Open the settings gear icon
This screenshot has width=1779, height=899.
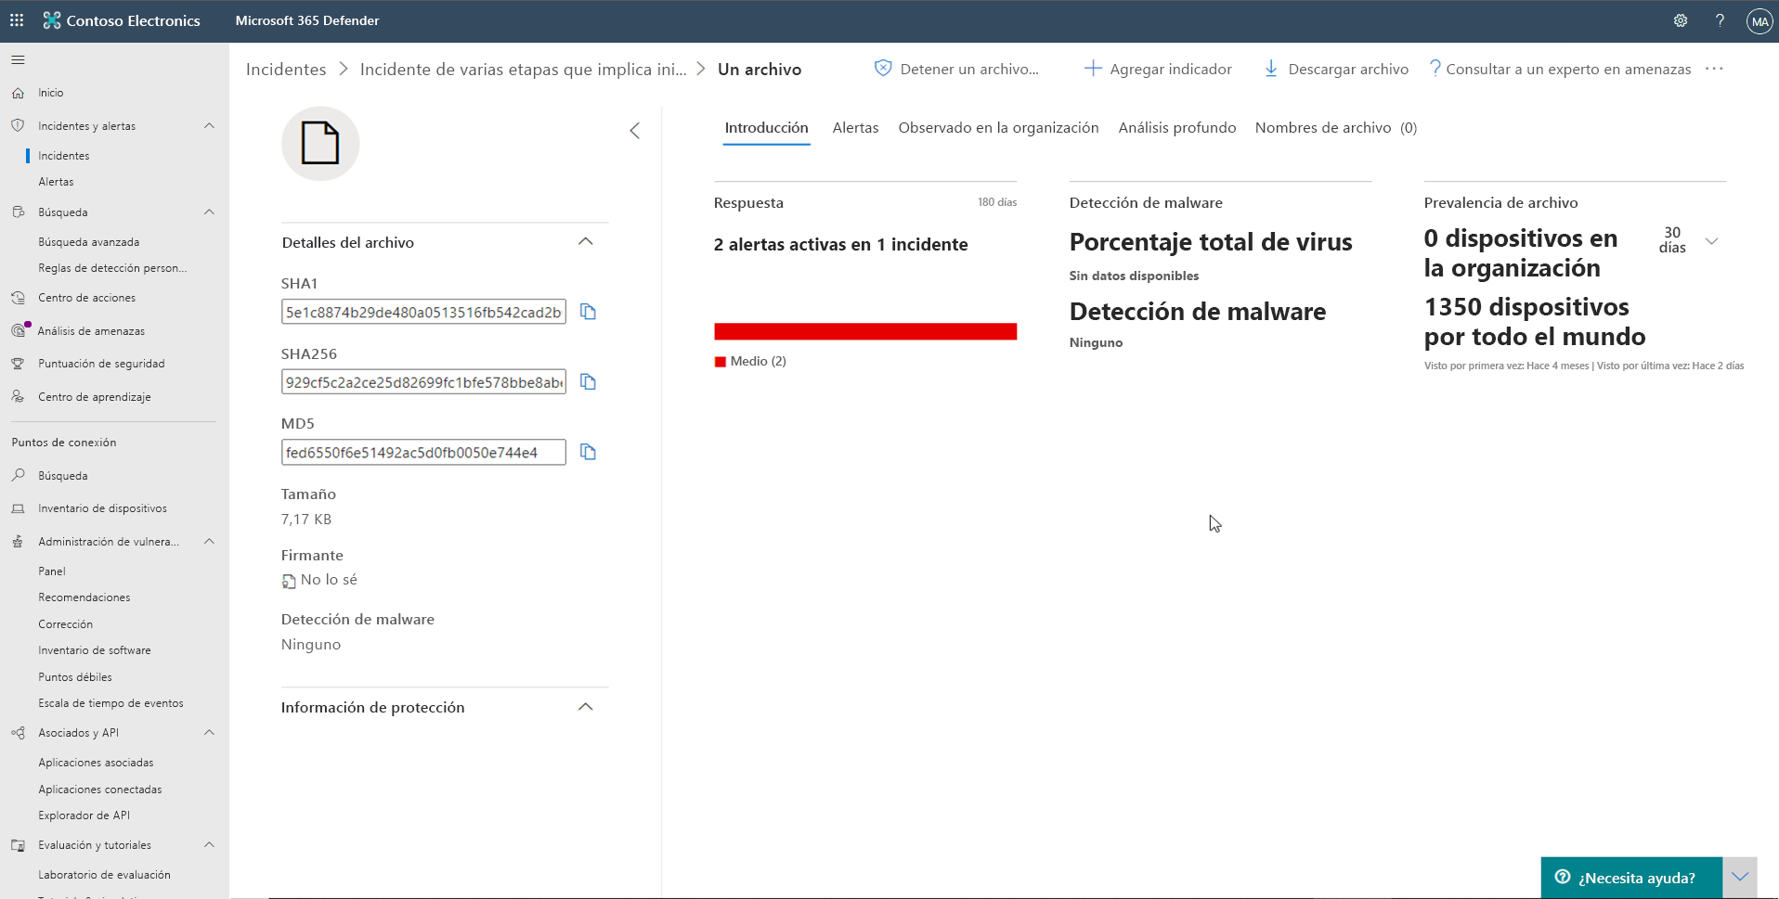pos(1681,19)
